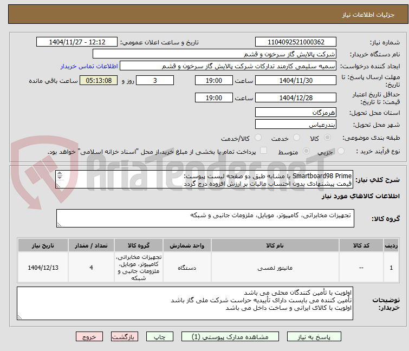Click the delivery city field 'بندرعباس'
The width and height of the screenshot is (409, 351).
tap(296, 125)
